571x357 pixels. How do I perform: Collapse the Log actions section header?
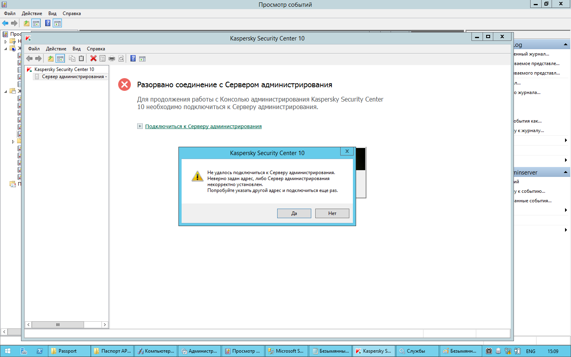[565, 44]
